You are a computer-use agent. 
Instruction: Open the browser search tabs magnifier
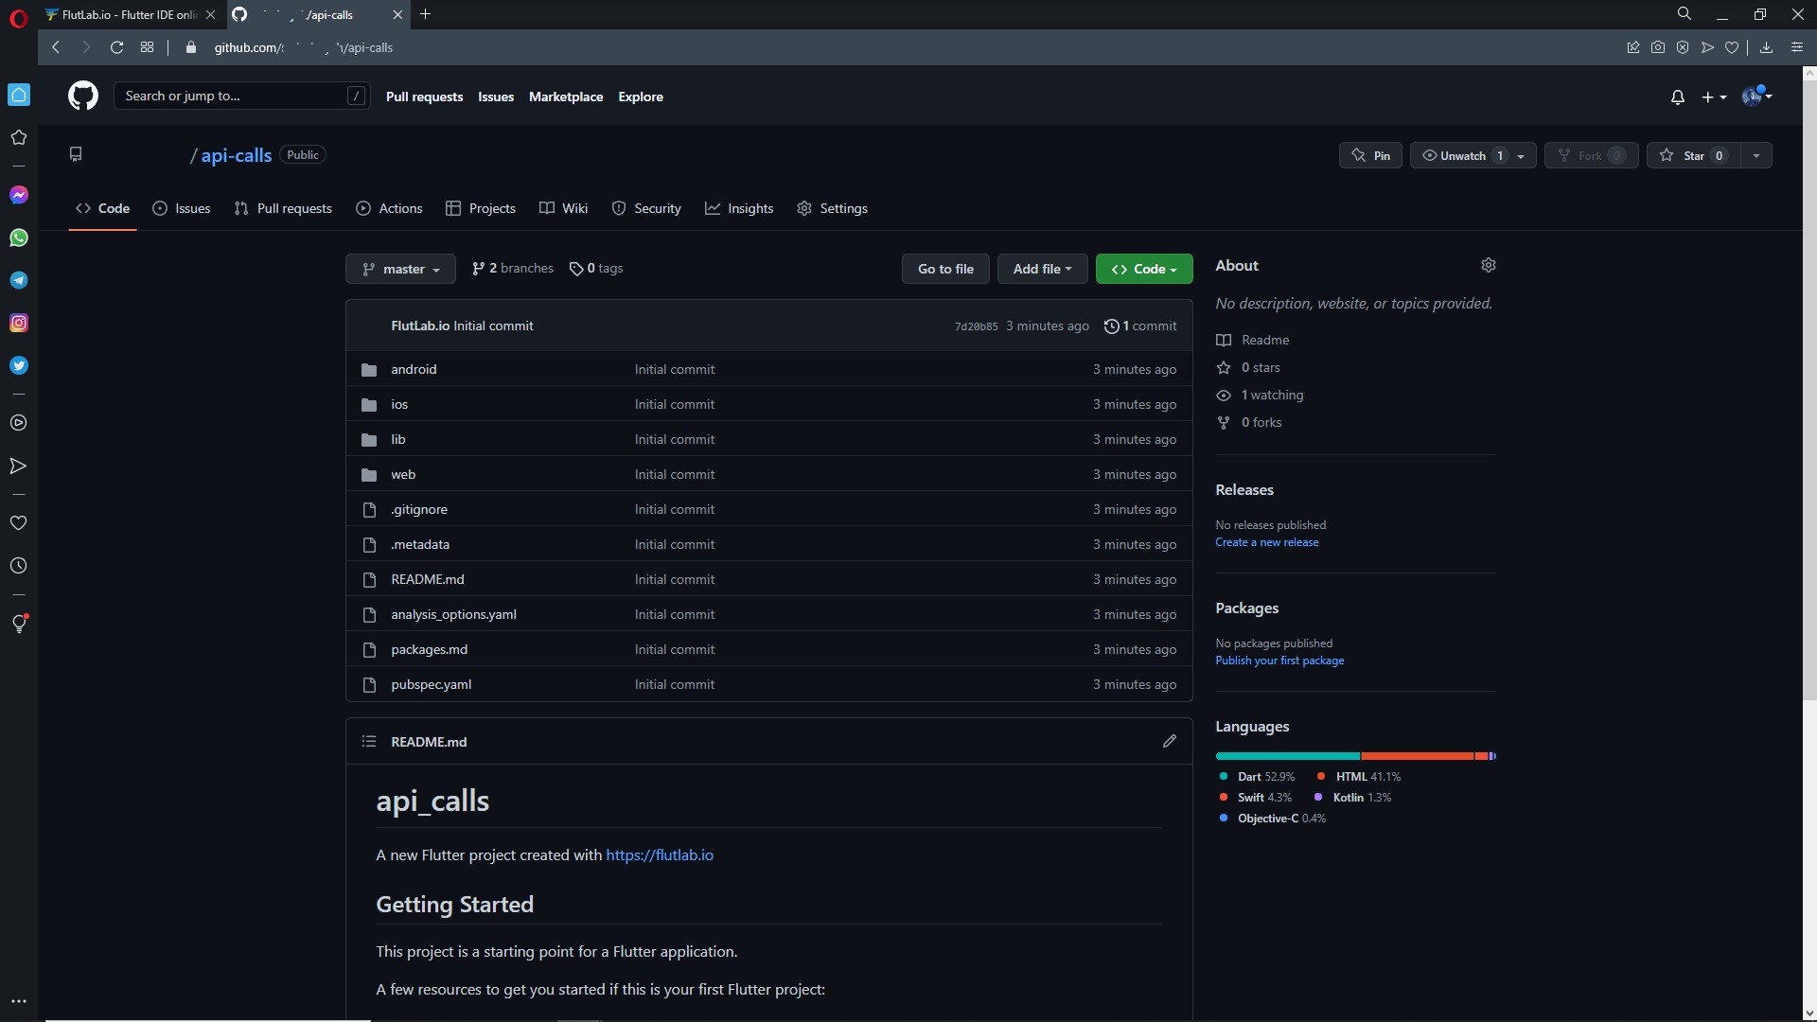click(x=1685, y=14)
